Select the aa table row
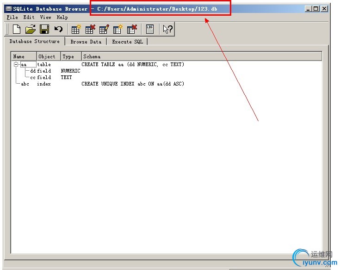 [167, 64]
